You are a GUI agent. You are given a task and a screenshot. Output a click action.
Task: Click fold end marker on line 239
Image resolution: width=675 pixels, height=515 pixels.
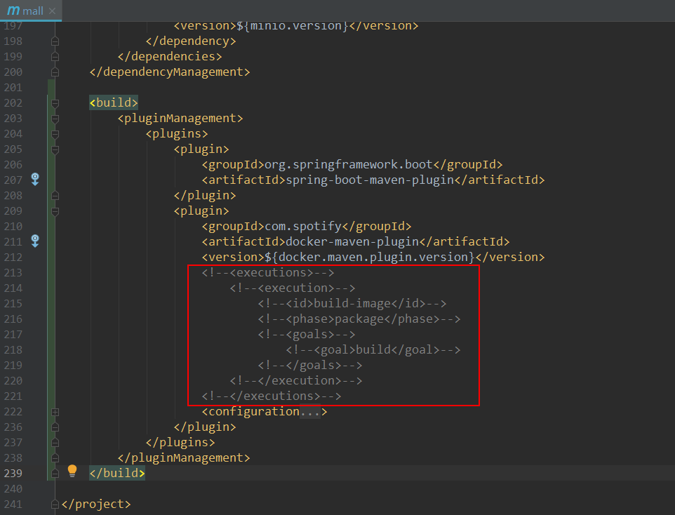(x=55, y=474)
